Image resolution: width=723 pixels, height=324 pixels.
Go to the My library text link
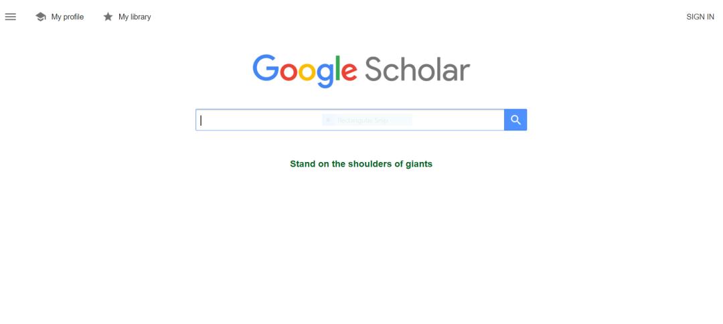[x=135, y=17]
